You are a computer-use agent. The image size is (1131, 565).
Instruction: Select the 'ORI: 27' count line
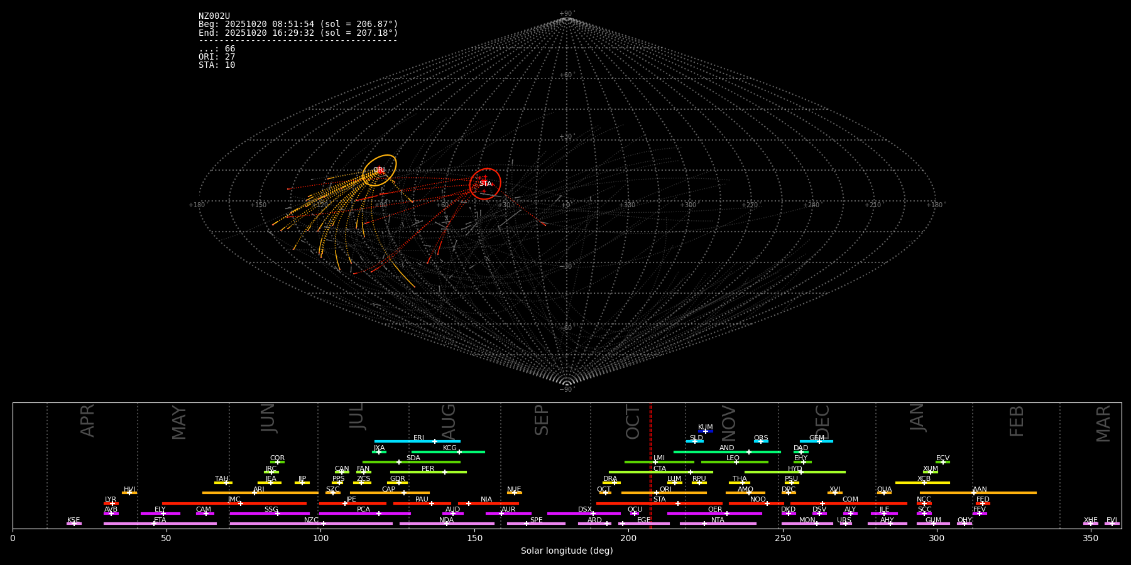click(x=217, y=57)
